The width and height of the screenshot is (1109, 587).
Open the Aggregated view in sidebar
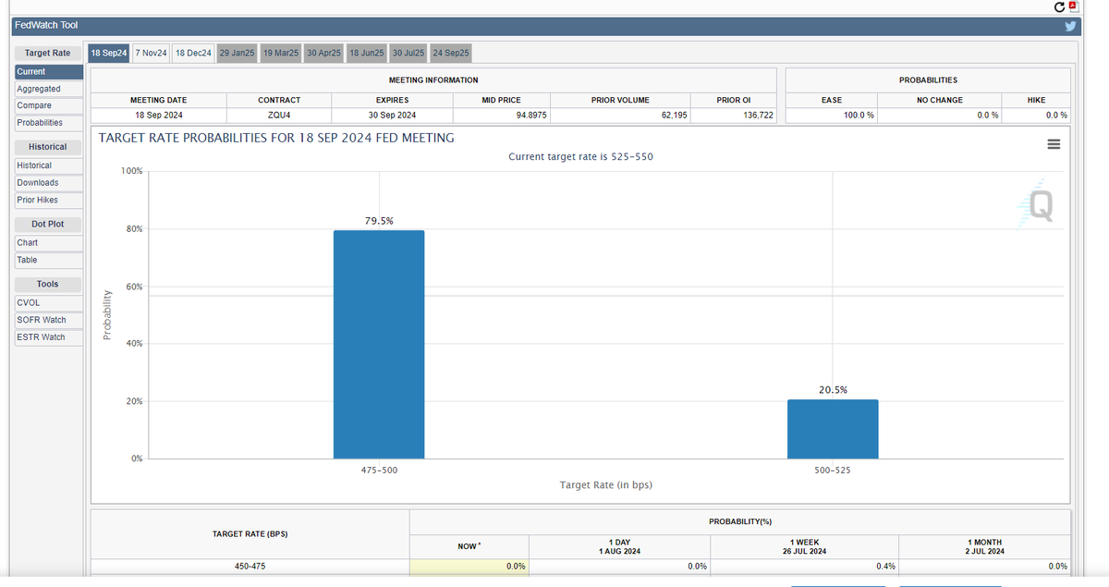(x=49, y=89)
